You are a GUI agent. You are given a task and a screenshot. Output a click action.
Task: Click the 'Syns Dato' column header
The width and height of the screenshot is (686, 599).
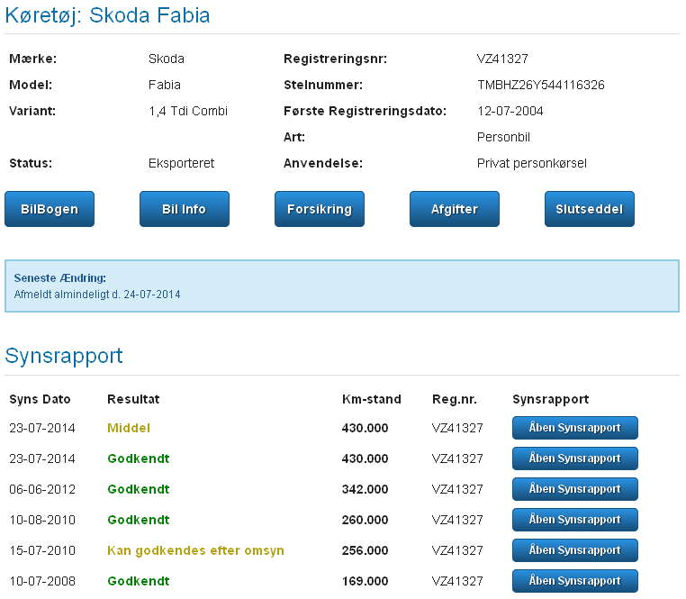(x=40, y=399)
